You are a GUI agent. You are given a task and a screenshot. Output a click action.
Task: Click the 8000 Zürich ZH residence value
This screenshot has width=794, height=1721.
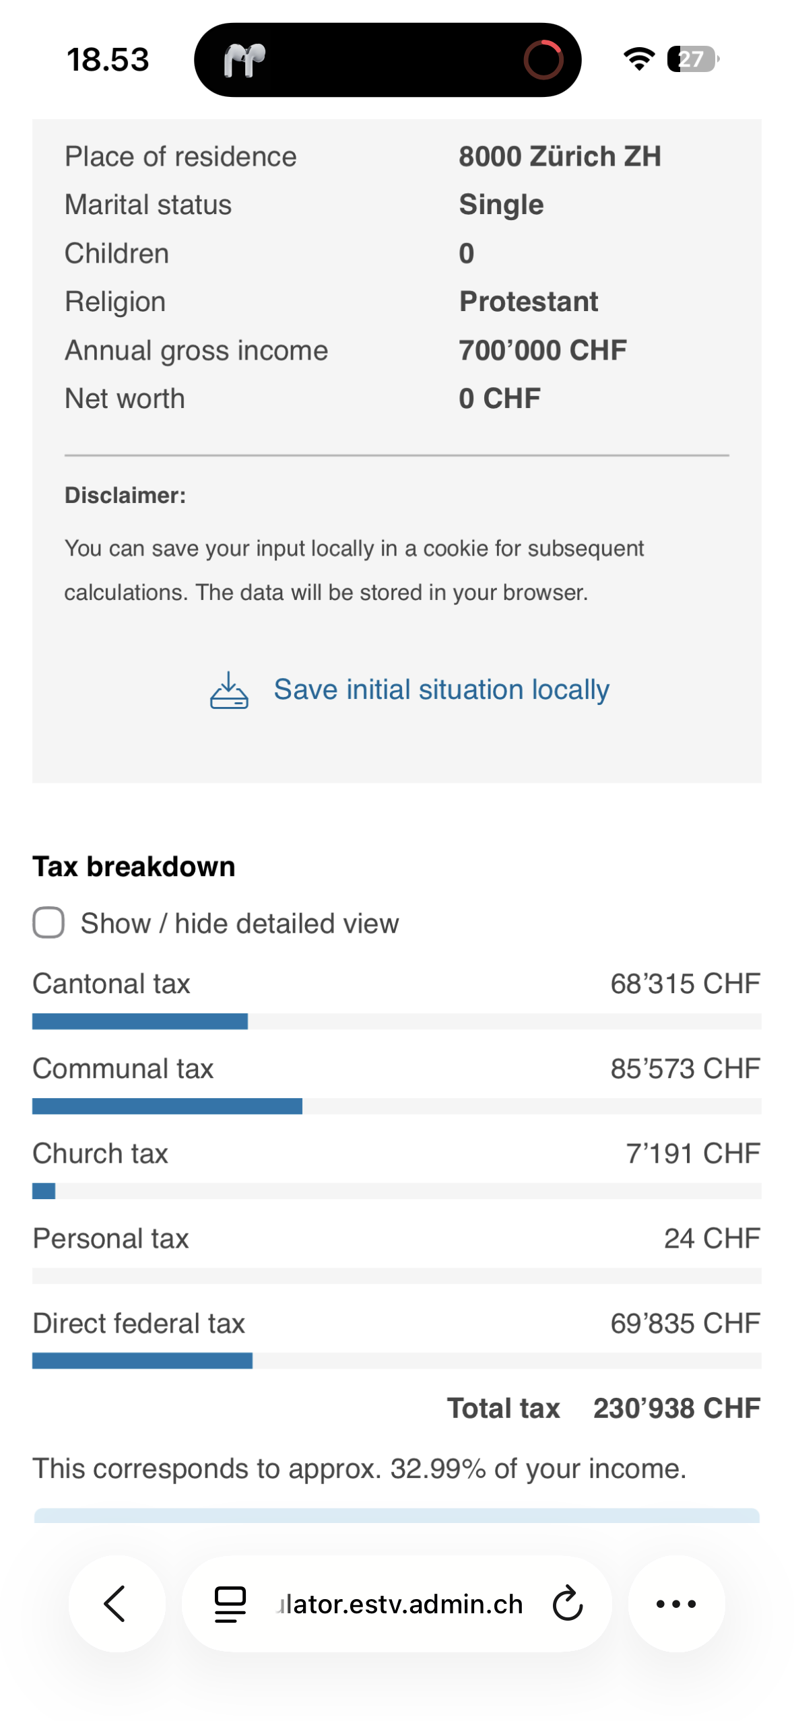pyautogui.click(x=560, y=157)
